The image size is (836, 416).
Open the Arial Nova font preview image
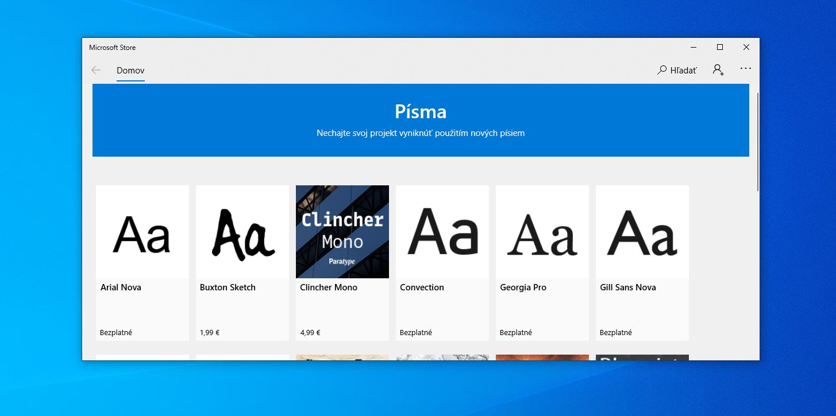coord(142,232)
